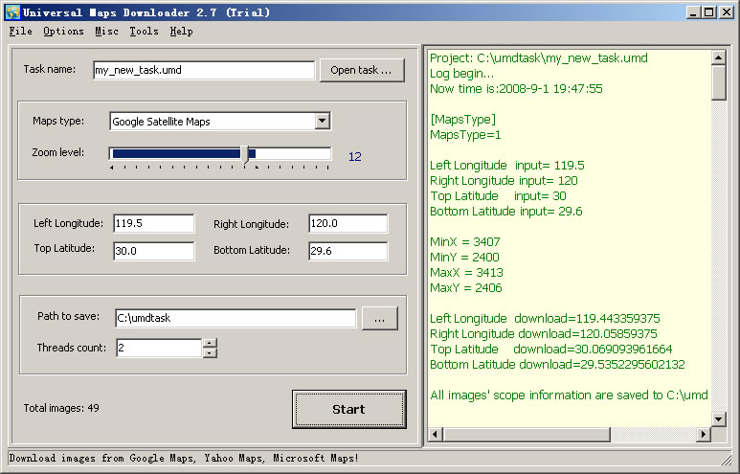Click the Task name input field

click(x=204, y=70)
